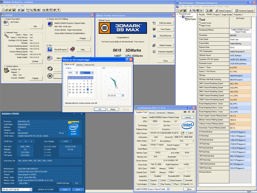Click the Hardware Upgrade icon in score window
The image size is (257, 193).
pos(154,51)
